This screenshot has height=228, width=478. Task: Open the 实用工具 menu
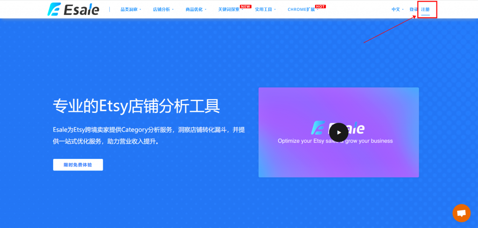[266, 9]
